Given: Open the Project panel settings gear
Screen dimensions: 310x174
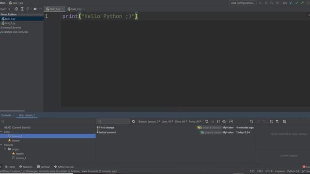Looking at the screenshot, I should (x=35, y=9).
